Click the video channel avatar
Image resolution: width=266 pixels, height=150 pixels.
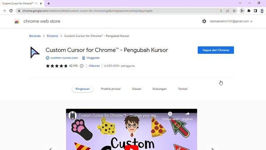[72, 115]
